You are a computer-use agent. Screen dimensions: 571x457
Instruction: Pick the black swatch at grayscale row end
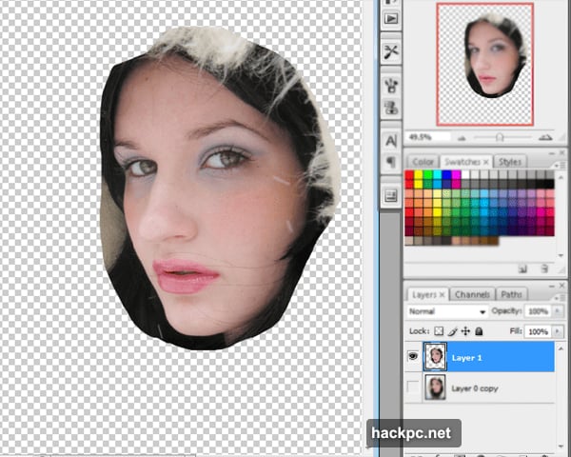[x=550, y=184]
